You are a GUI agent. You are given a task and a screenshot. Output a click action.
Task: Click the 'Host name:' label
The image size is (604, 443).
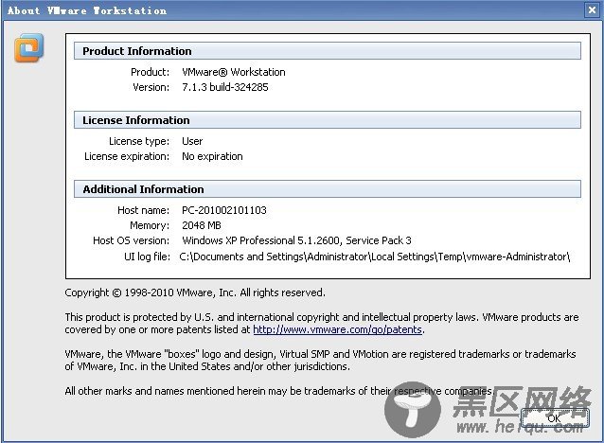[143, 210]
